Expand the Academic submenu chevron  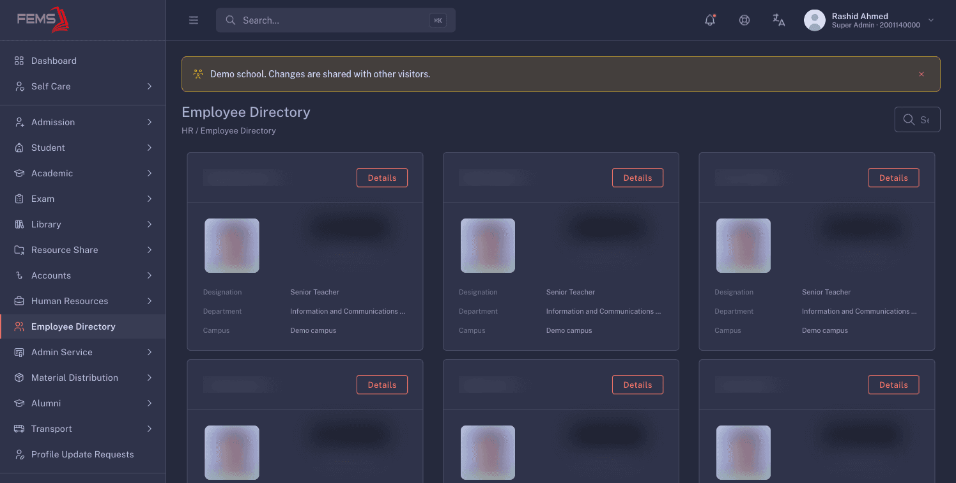tap(150, 173)
